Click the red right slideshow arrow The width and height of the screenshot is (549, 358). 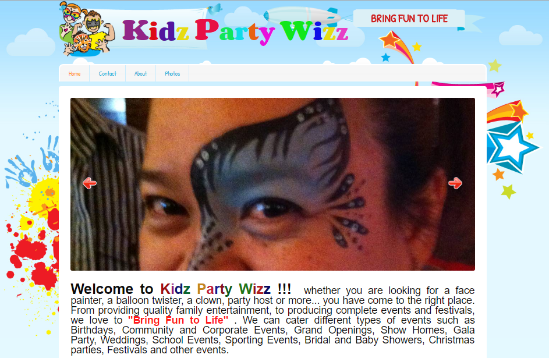coord(455,183)
